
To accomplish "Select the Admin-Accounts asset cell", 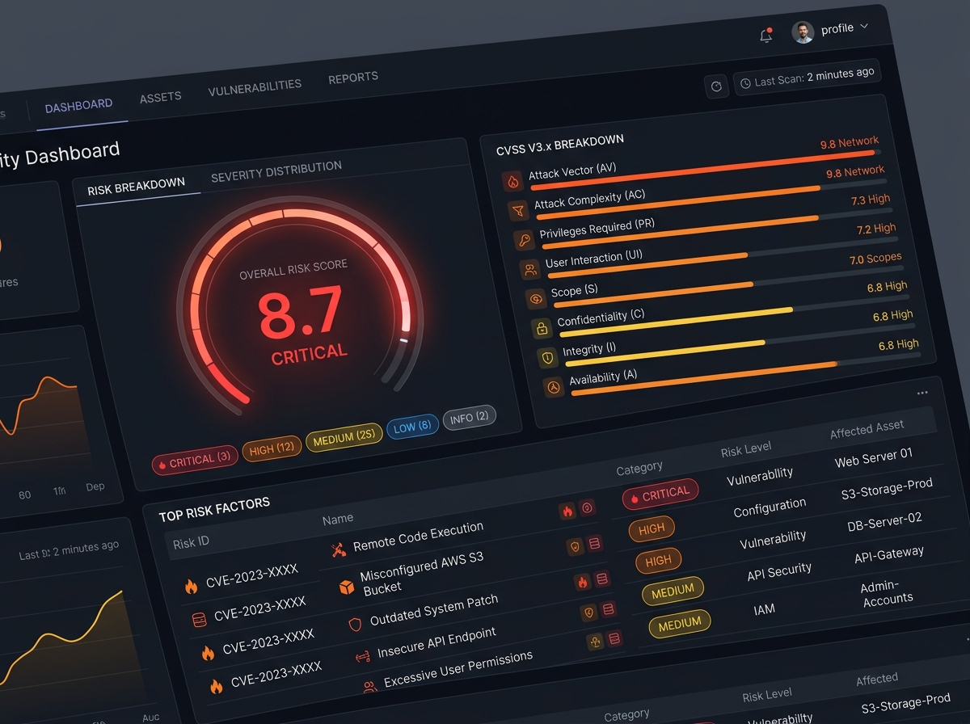I will (887, 593).
